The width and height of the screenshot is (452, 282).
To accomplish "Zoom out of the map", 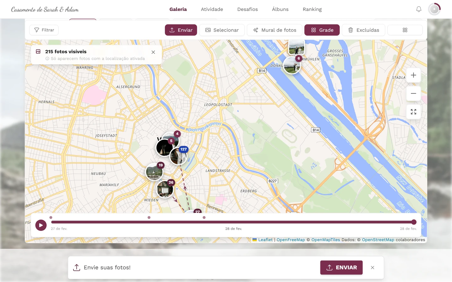I will pyautogui.click(x=413, y=93).
